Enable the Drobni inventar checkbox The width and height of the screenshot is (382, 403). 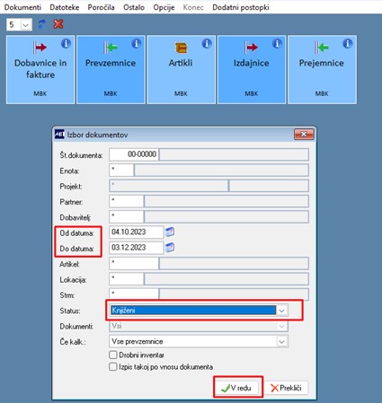pyautogui.click(x=113, y=355)
